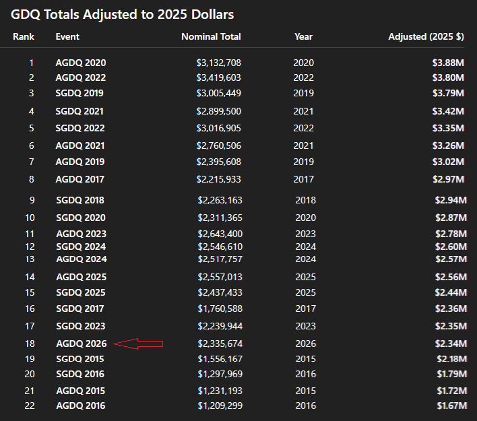Image resolution: width=477 pixels, height=421 pixels.
Task: Click nominal total $2,899,500
Action: pyautogui.click(x=219, y=111)
